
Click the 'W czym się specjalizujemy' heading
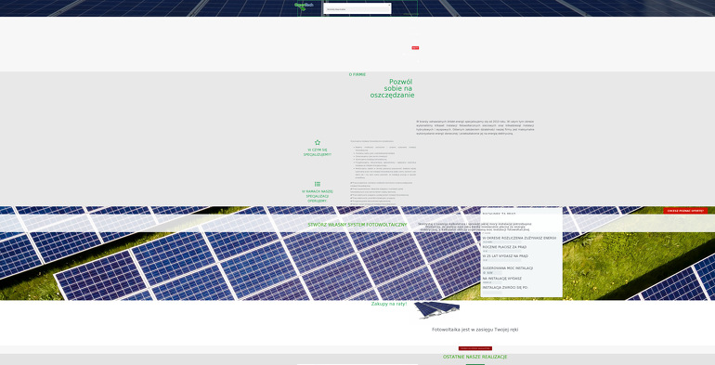tap(318, 152)
